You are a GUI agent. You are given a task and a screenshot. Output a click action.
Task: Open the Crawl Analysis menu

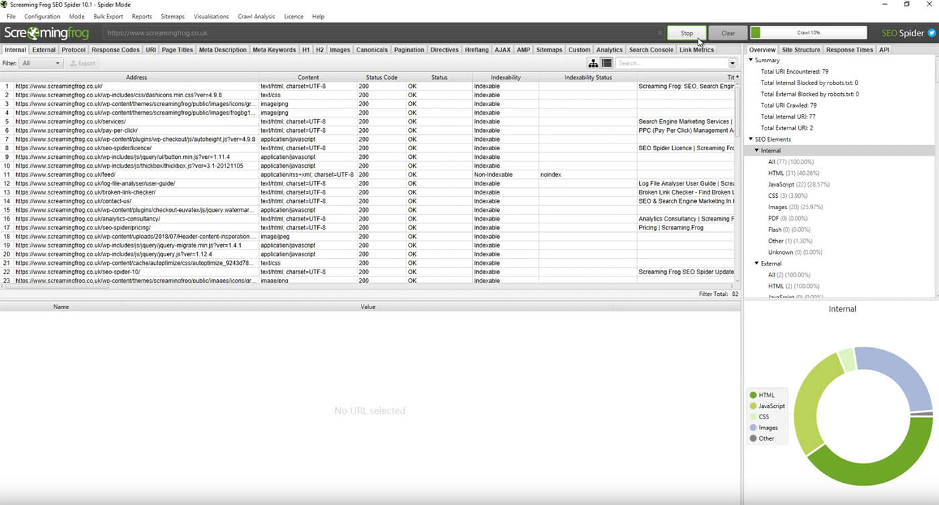click(256, 16)
